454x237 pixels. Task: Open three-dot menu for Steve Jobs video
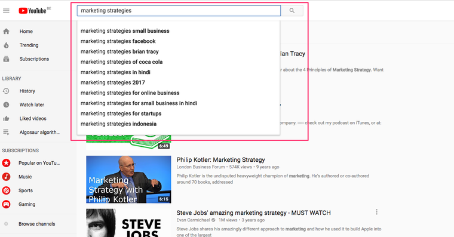[x=376, y=212]
